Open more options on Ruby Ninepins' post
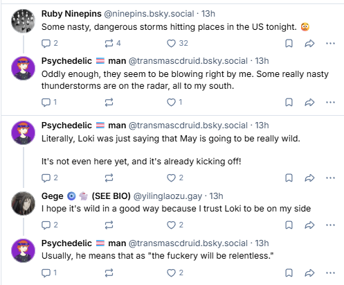The width and height of the screenshot is (344, 285). click(330, 44)
